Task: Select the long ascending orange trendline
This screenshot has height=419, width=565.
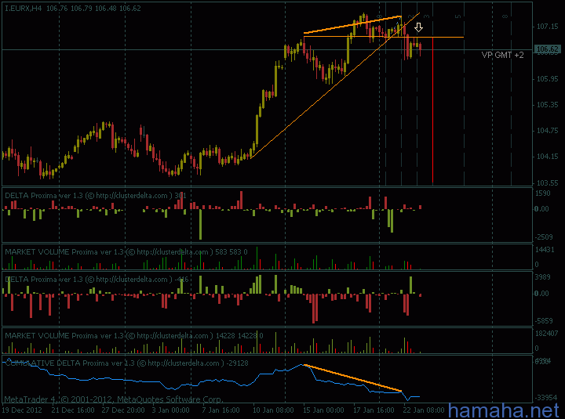Action: tap(335, 85)
